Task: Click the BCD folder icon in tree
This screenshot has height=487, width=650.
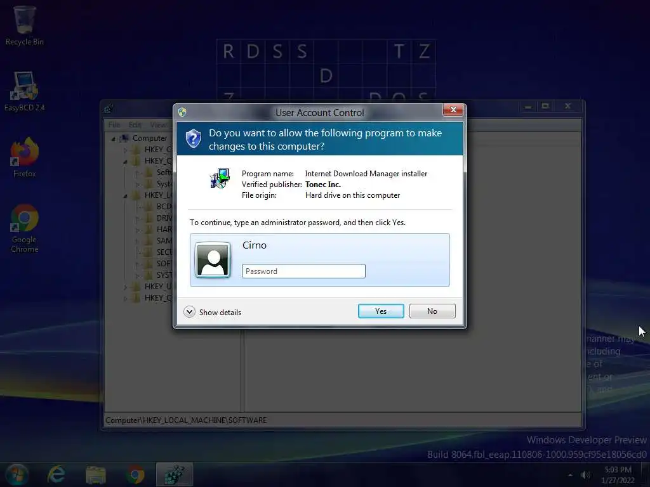Action: click(148, 206)
